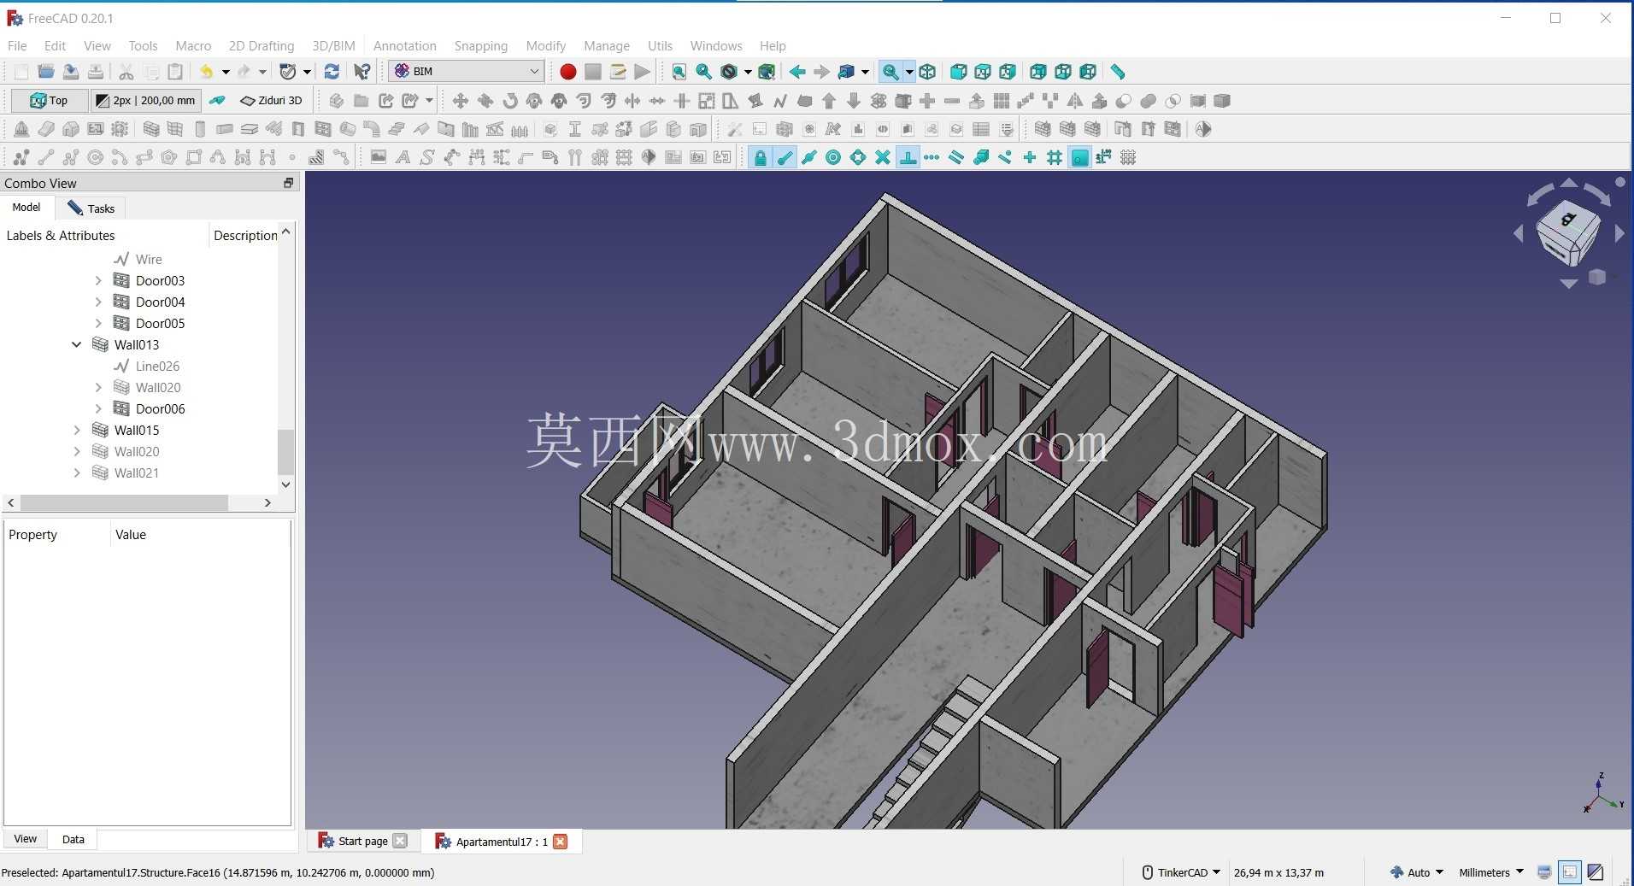1634x886 pixels.
Task: Switch to the Tasks tab
Action: click(x=91, y=208)
